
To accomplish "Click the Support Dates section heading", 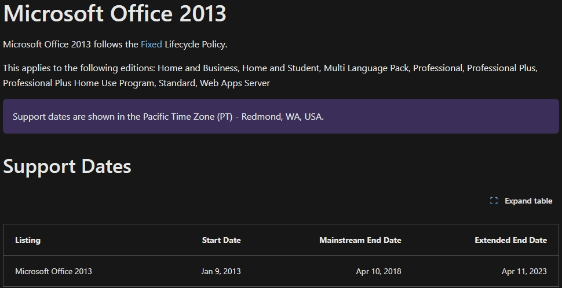I will click(x=67, y=167).
